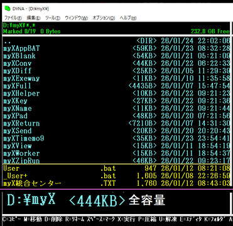The height and width of the screenshot is (226, 233).
Task: Click the 1,760 file size value
Action: pyautogui.click(x=147, y=183)
